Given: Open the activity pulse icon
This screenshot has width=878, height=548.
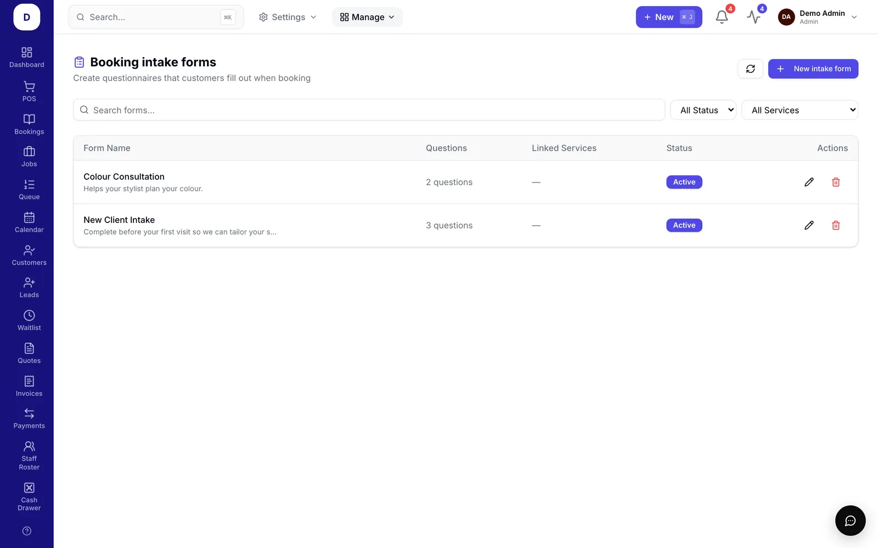Looking at the screenshot, I should click(x=754, y=17).
